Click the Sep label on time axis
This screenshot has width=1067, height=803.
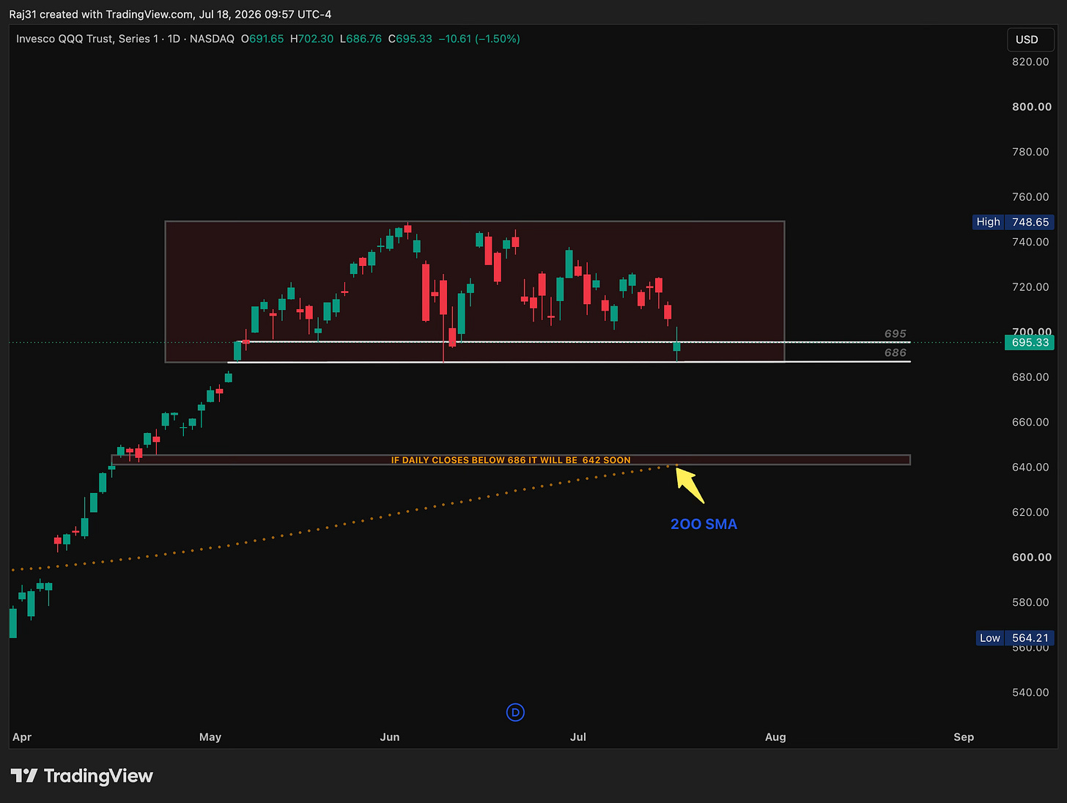click(x=964, y=737)
